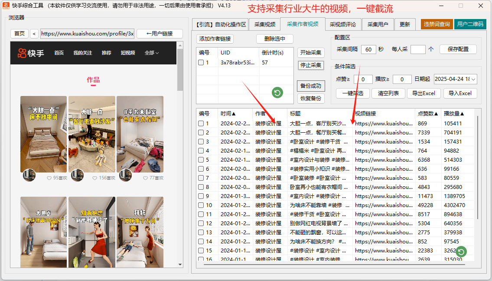The height and width of the screenshot is (281, 492).
Task: Click the heart icon beside 156喜欢
Action: click(95, 178)
